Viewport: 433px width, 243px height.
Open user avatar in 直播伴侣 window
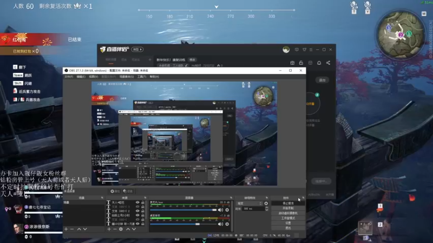pyautogui.click(x=286, y=50)
